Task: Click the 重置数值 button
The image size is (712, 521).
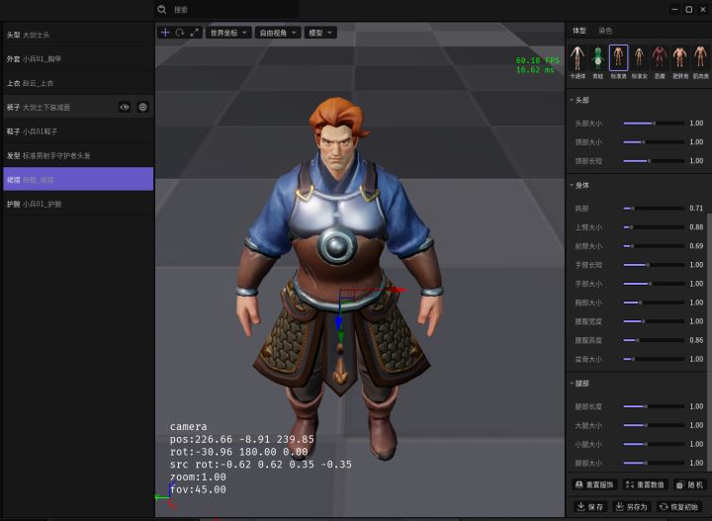Action: [x=645, y=484]
